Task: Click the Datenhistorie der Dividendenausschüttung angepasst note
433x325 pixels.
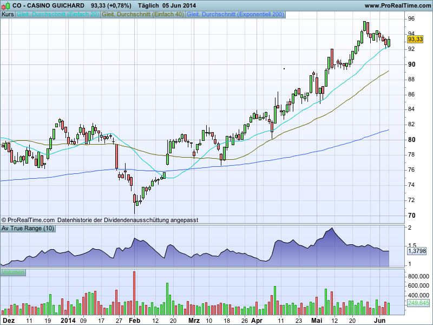Action: coord(128,220)
